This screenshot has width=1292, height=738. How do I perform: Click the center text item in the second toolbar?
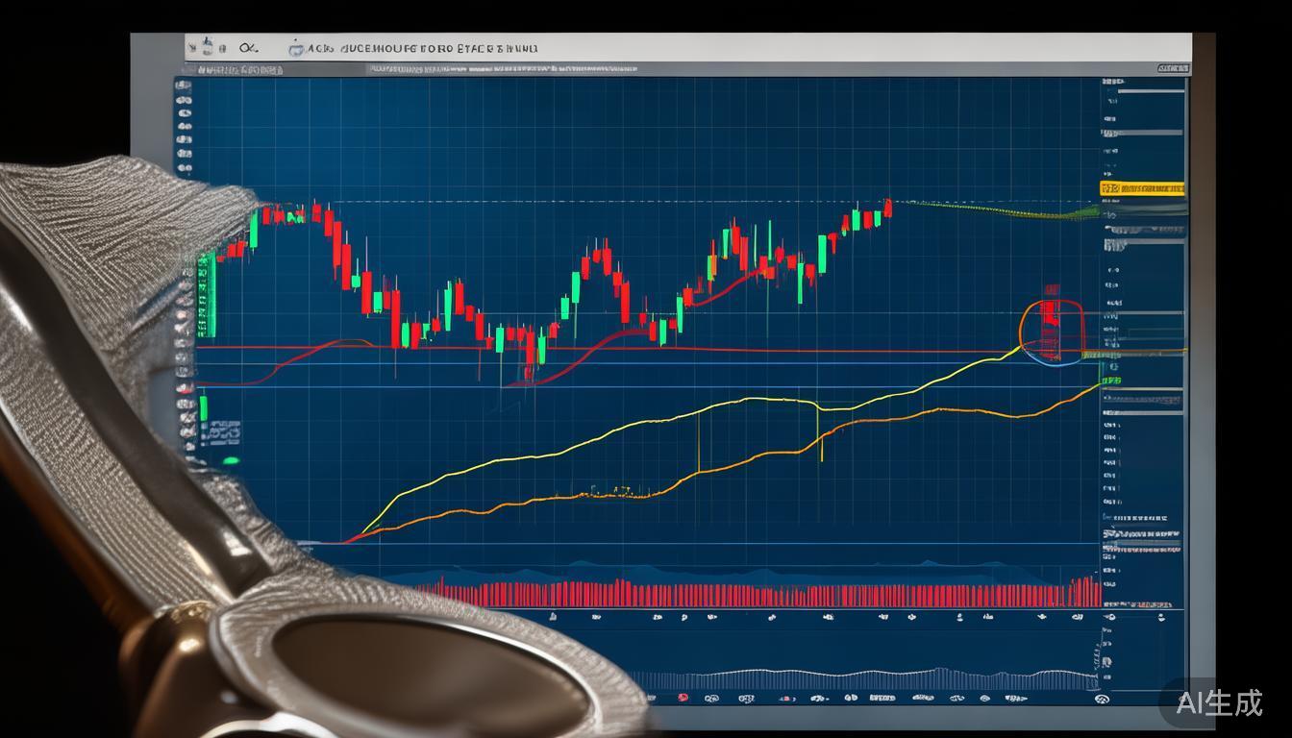point(502,69)
